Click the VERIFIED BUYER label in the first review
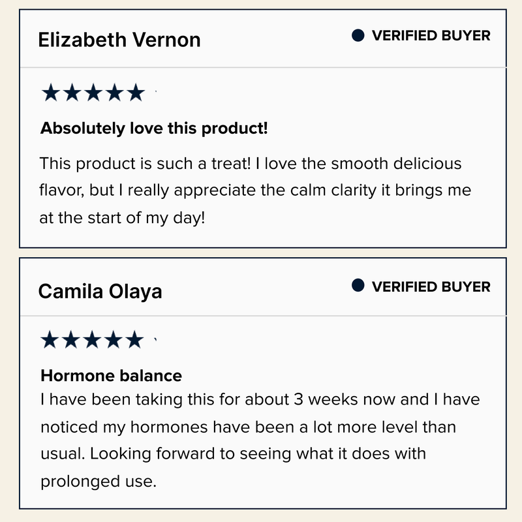Screen dimensions: 522x522 (431, 36)
